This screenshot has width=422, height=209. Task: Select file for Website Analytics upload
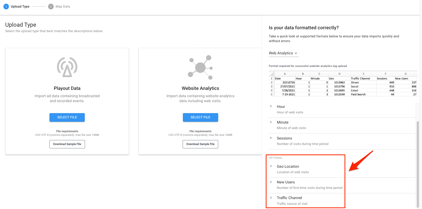click(x=200, y=117)
